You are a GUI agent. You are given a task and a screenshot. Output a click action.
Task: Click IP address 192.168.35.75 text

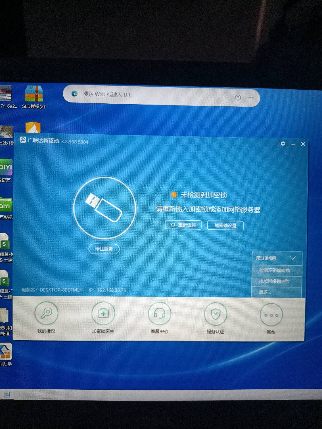[112, 290]
